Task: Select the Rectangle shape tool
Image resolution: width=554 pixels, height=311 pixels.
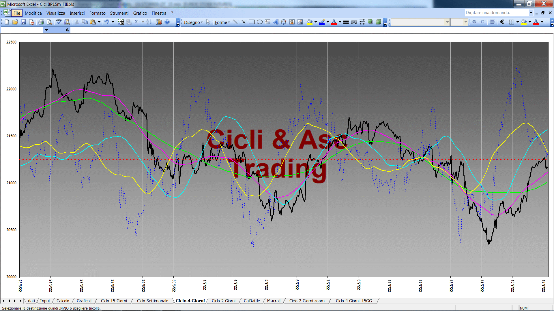Action: click(252, 22)
